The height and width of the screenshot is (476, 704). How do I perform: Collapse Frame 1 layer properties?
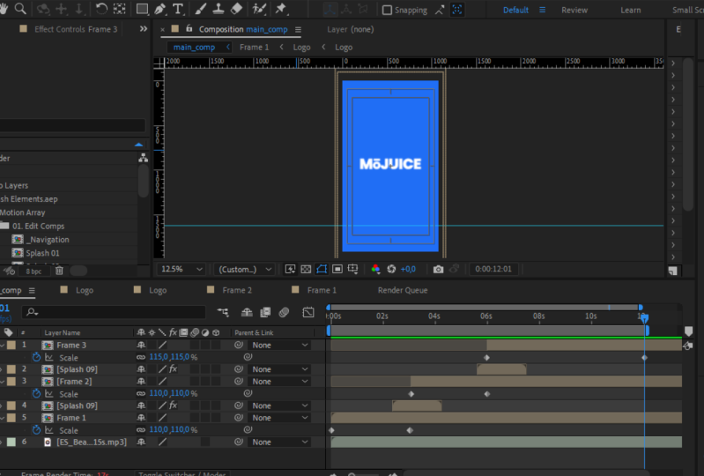click(2, 418)
